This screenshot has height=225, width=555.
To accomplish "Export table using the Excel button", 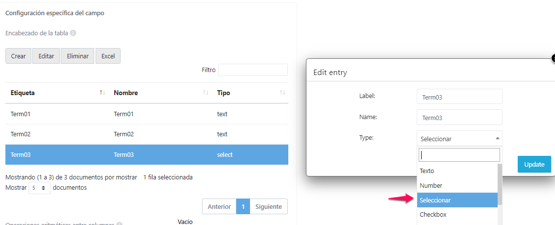I will coord(108,56).
